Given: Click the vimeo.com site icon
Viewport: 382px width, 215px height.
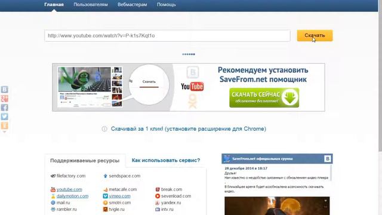Looking at the screenshot, I should click(105, 196).
